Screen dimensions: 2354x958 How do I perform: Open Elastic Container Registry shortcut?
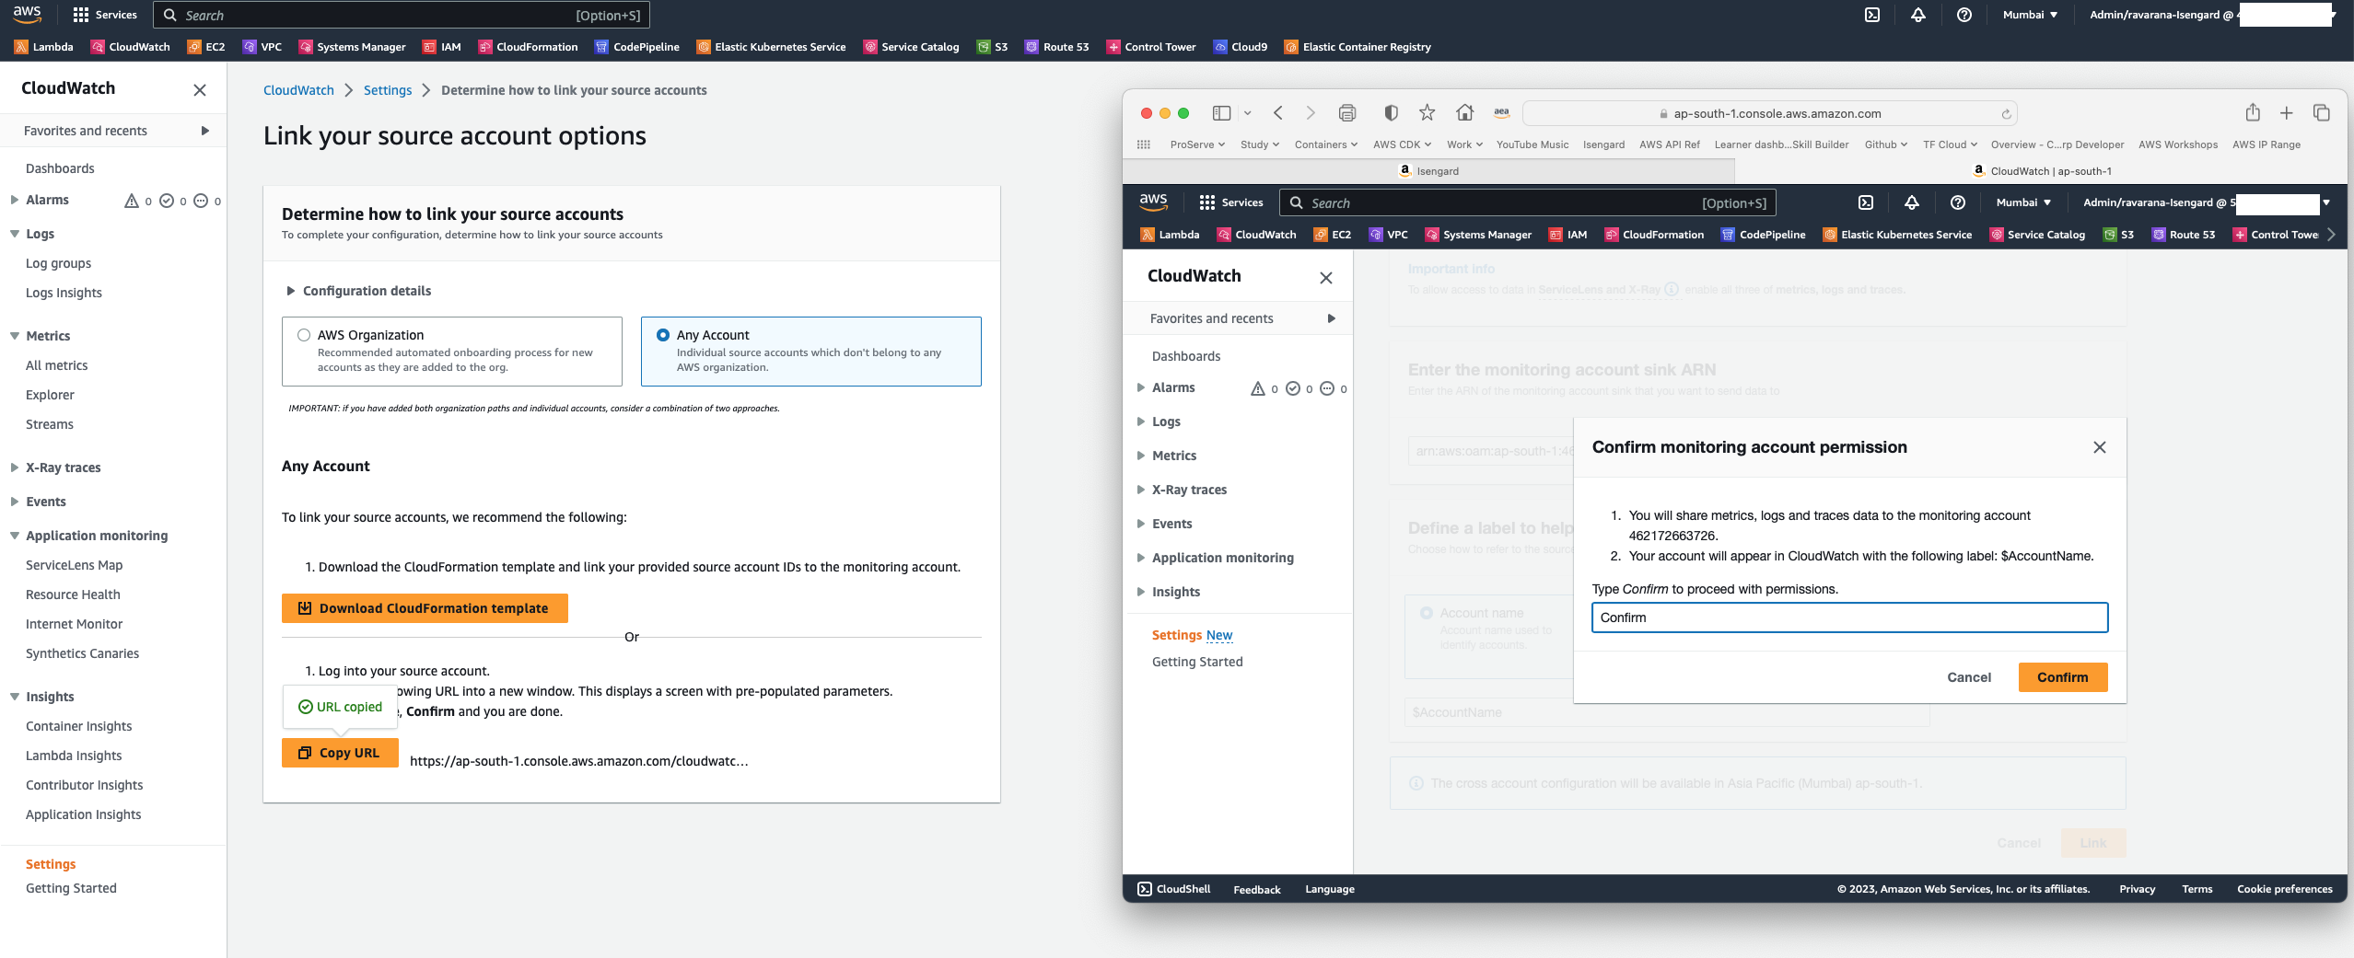coord(1358,47)
